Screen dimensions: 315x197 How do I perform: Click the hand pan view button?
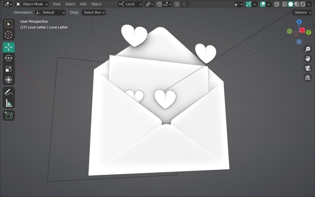(x=308, y=59)
